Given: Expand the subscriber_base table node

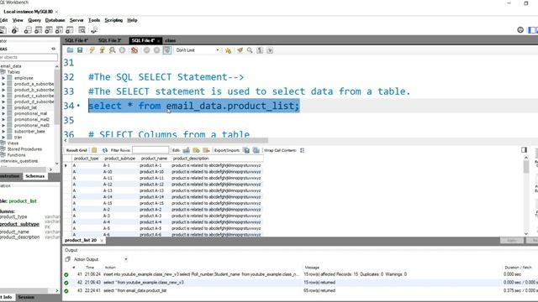Looking at the screenshot, I should pos(3,131).
